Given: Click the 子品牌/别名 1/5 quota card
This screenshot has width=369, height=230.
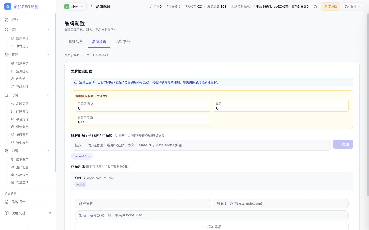Looking at the screenshot, I should click(143, 106).
